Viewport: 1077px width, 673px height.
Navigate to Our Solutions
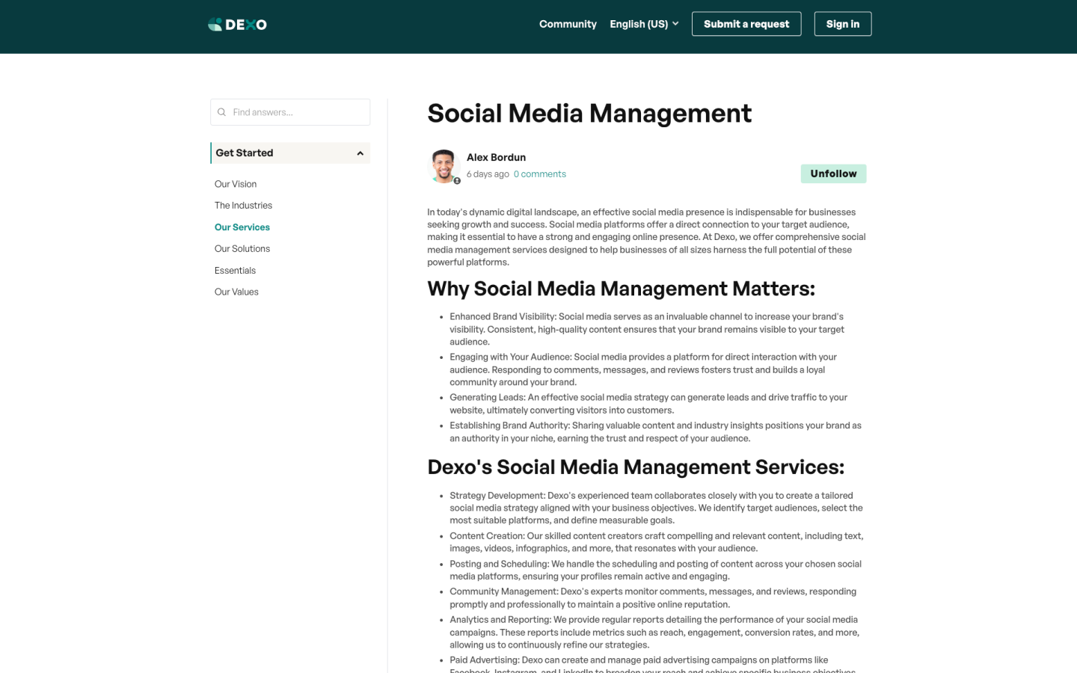242,249
